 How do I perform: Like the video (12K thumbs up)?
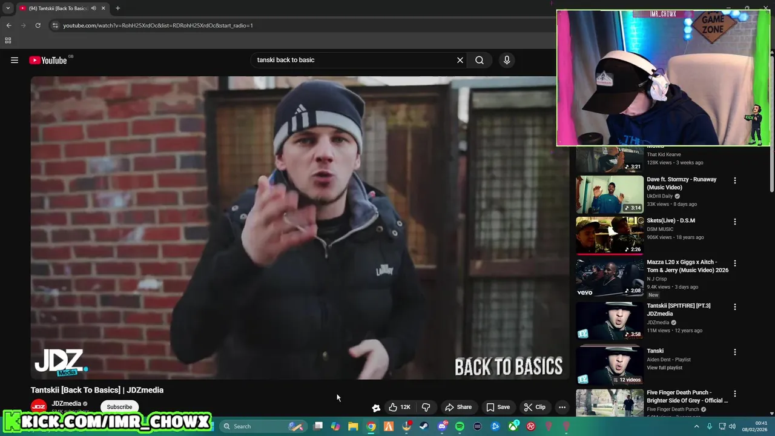click(x=400, y=407)
